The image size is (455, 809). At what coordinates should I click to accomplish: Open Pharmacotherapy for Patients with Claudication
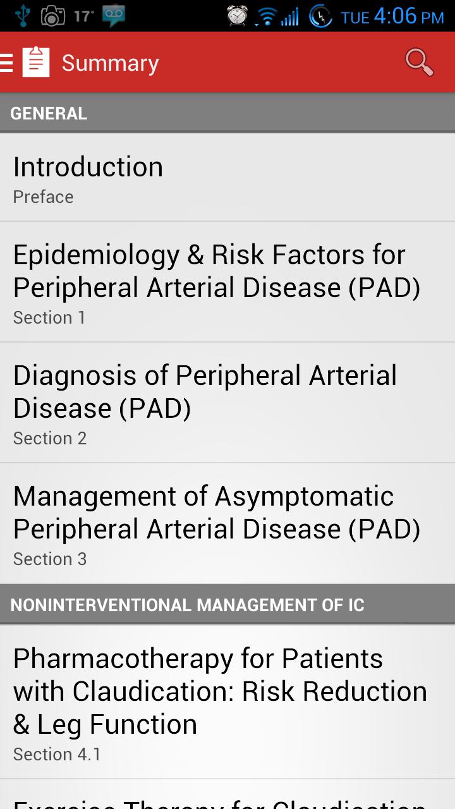pos(227,702)
